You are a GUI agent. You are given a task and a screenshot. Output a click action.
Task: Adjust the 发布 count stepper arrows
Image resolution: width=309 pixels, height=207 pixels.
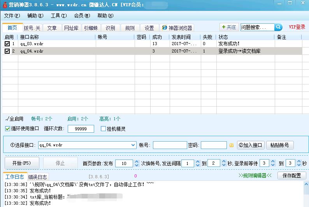click(136, 163)
